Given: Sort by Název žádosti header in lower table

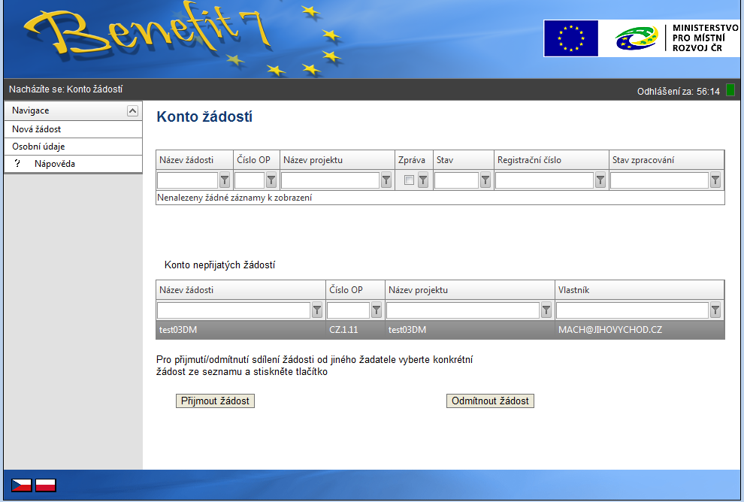Looking at the screenshot, I should click(240, 290).
